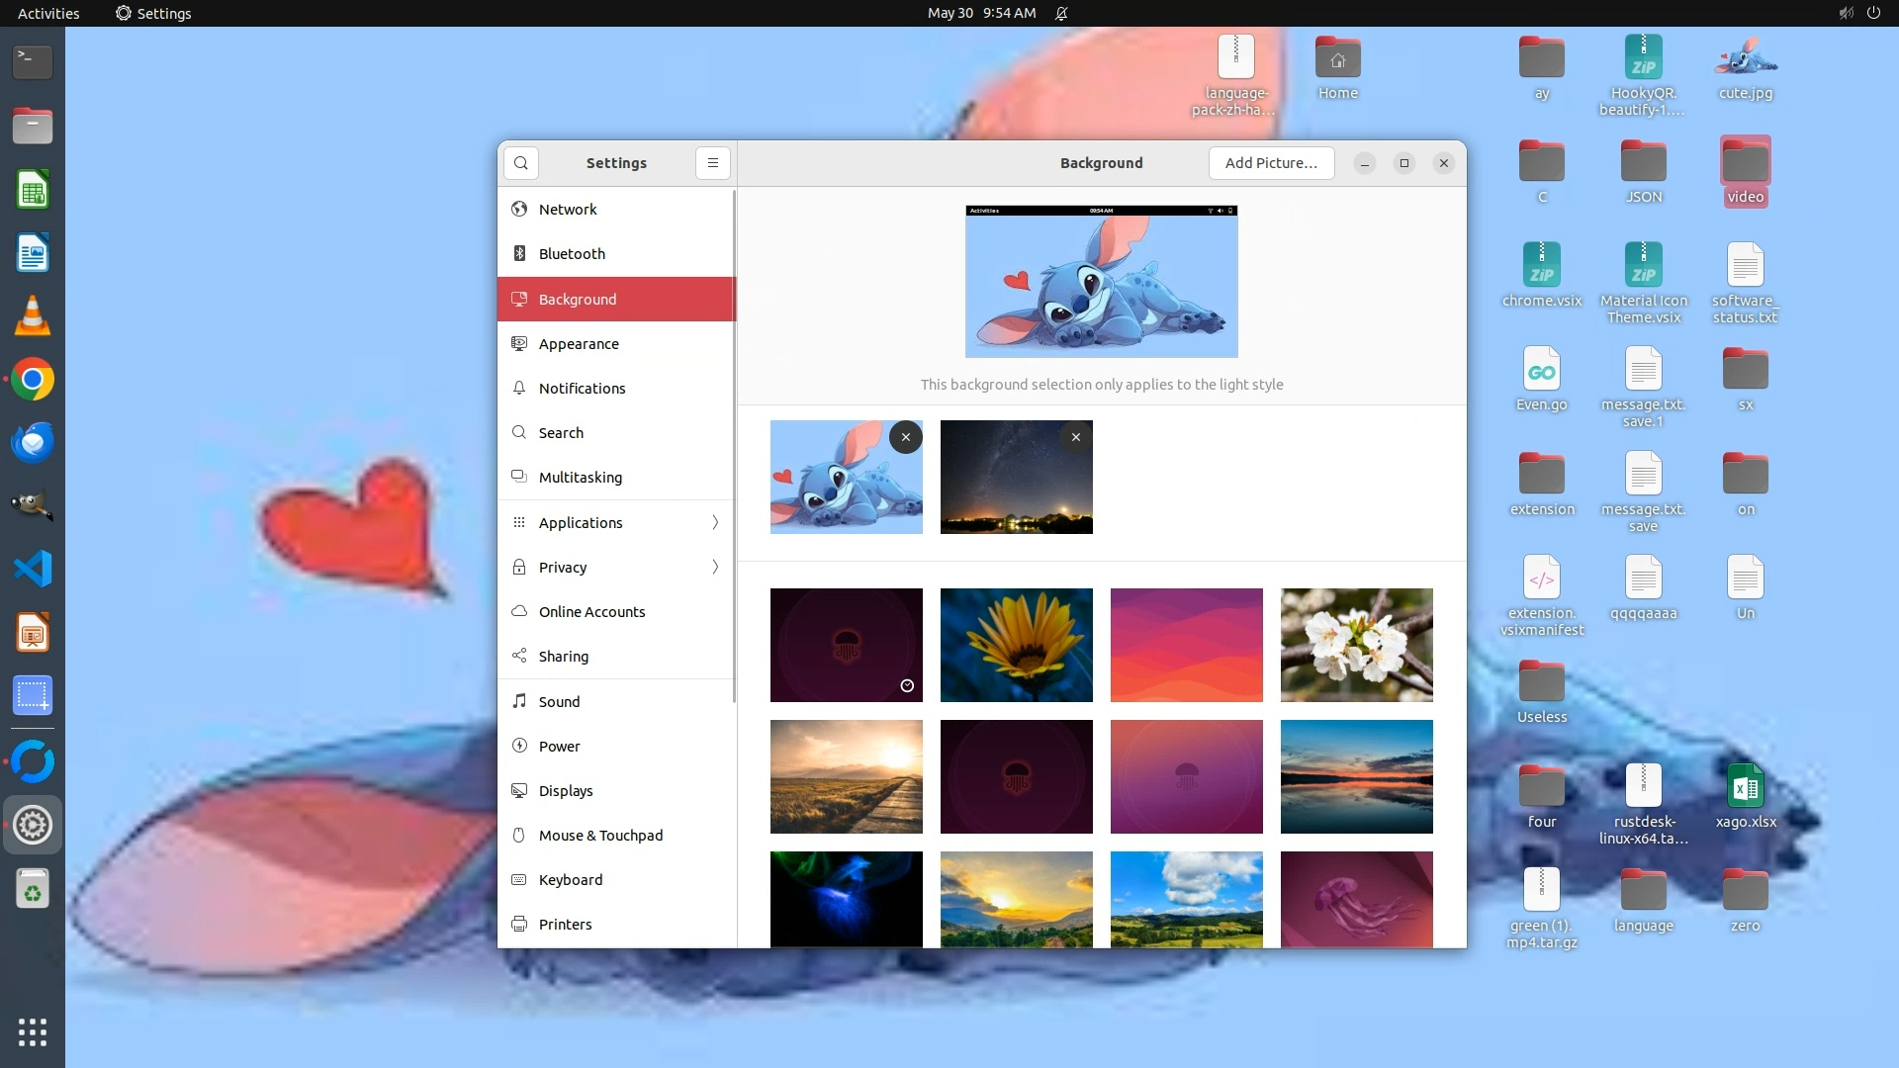Open the Trash icon in dock
Viewport: 1899px width, 1068px height.
click(33, 889)
